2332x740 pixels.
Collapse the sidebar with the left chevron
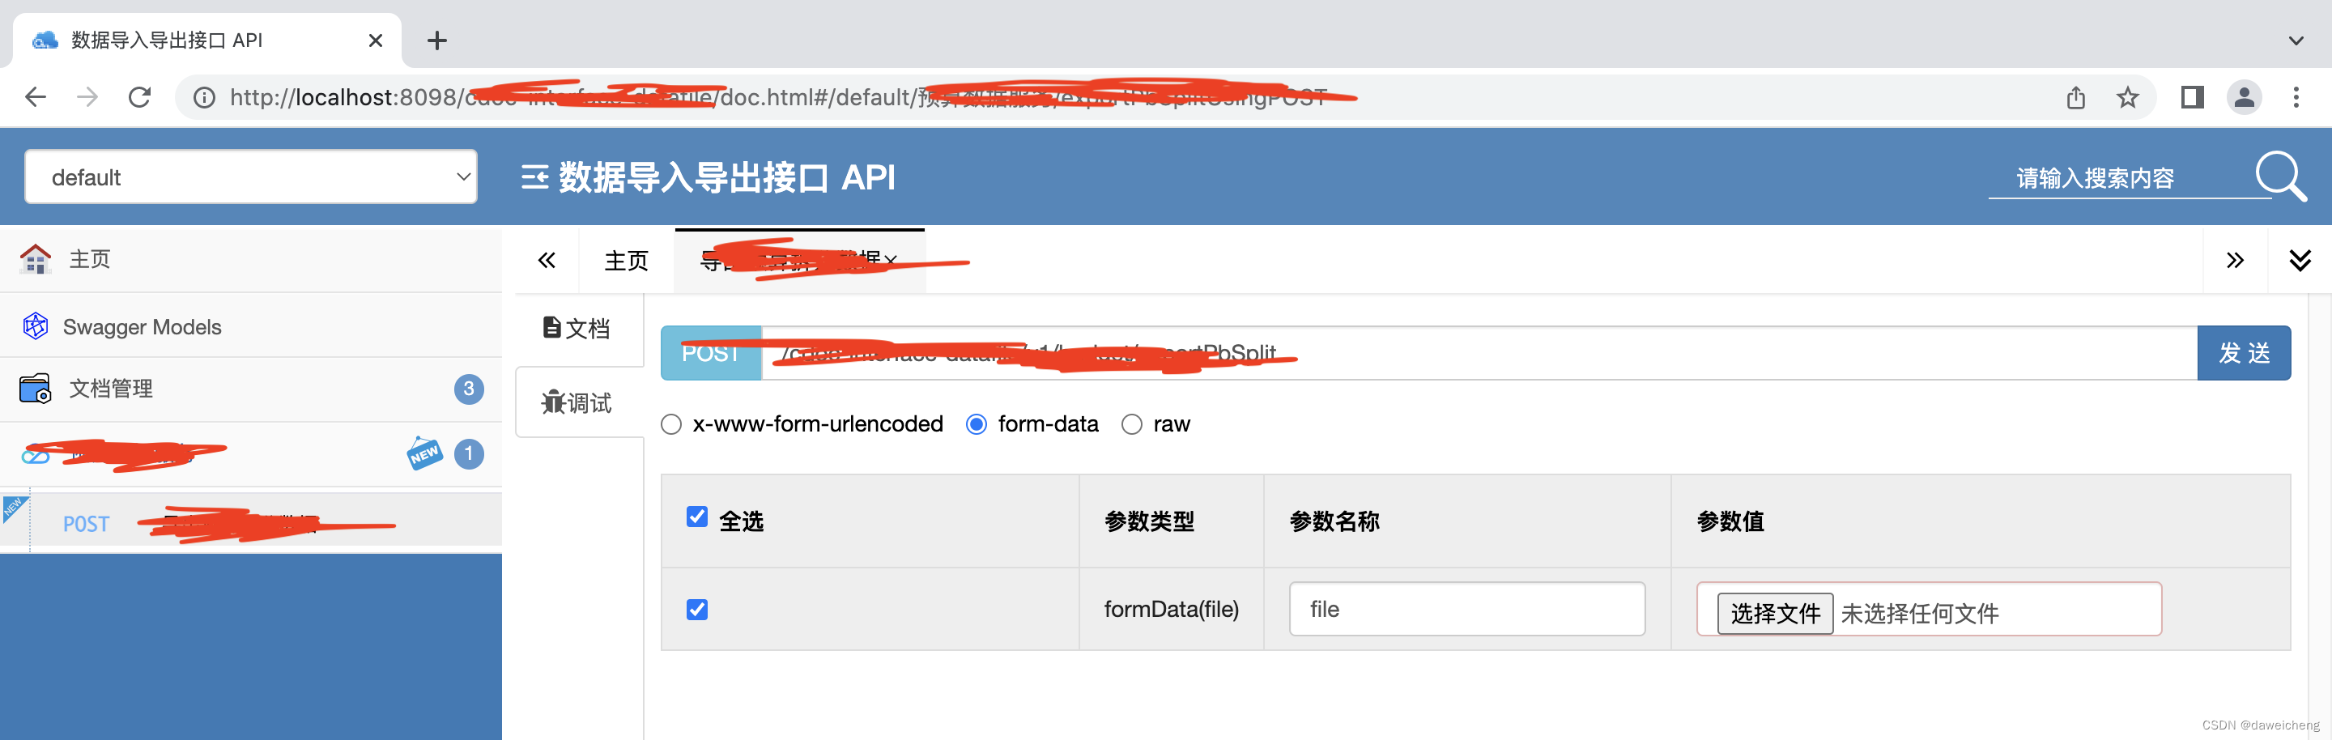[x=547, y=260]
